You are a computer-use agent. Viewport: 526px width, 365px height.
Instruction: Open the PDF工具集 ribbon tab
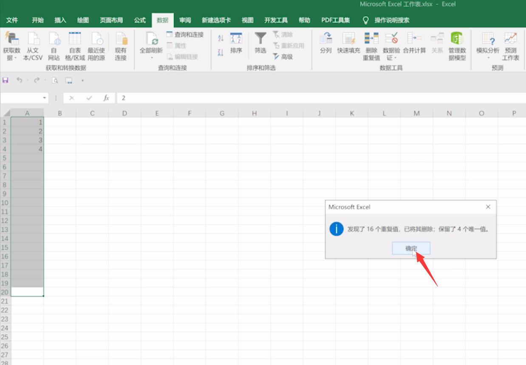[x=336, y=20]
